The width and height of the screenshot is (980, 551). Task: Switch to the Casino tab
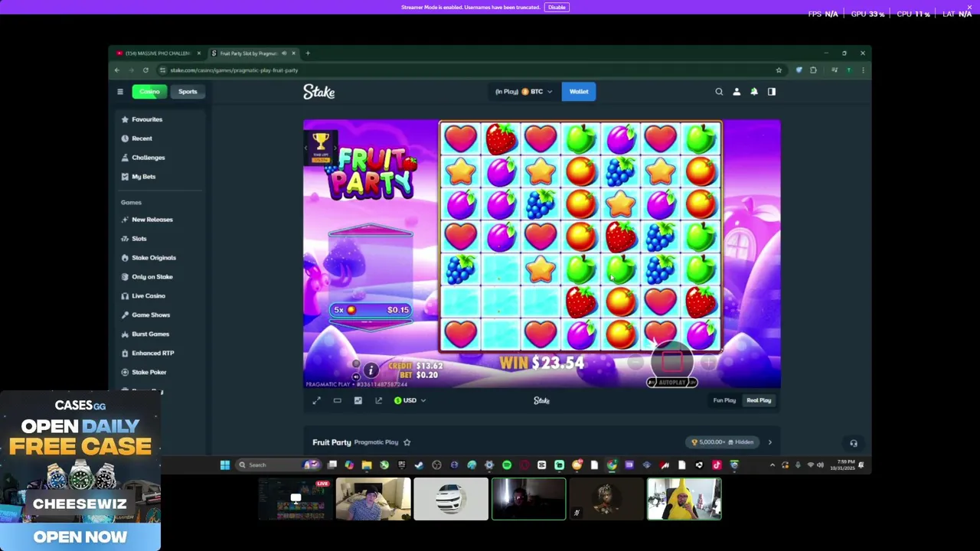pos(149,92)
